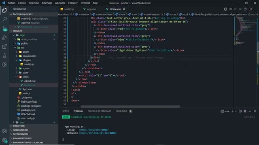259x145 pixels.
Task: Open the Explorer view in activity bar
Action: click(4, 10)
